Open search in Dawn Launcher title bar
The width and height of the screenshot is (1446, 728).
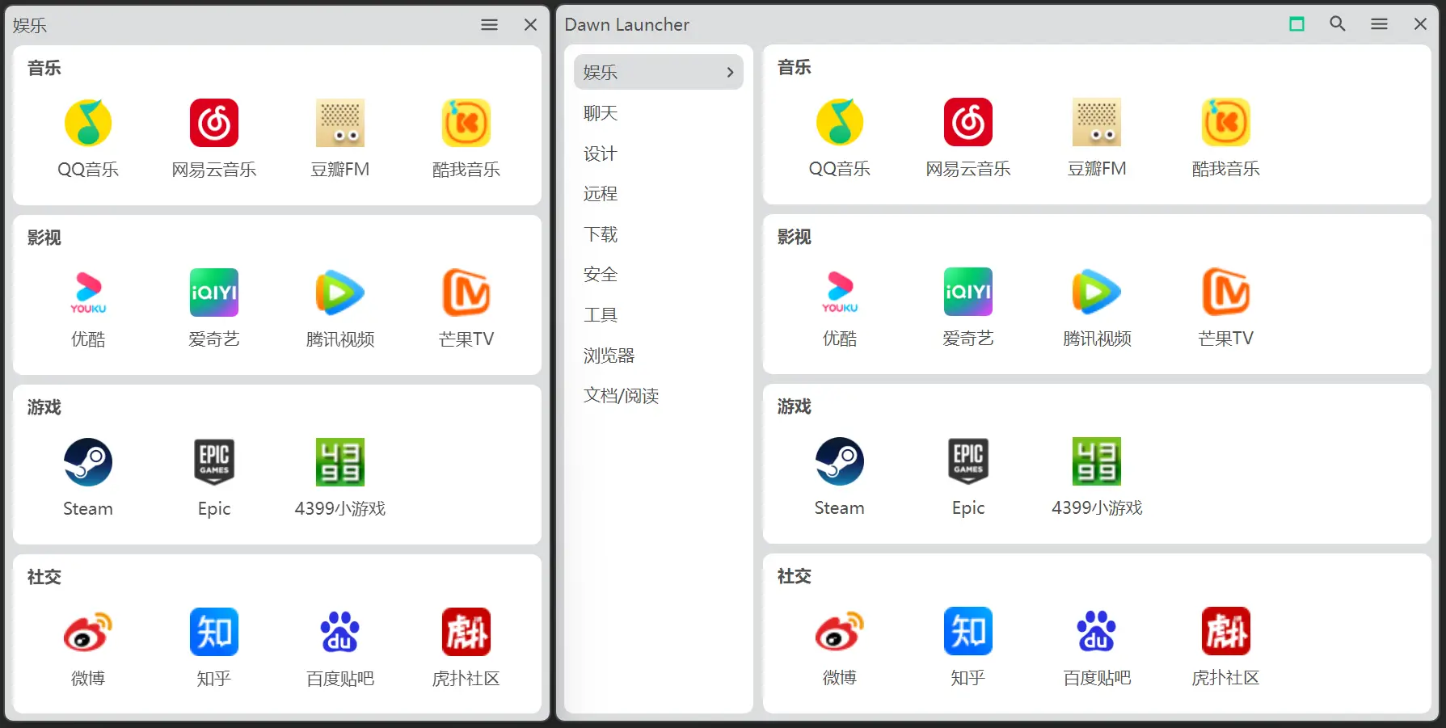(1338, 24)
